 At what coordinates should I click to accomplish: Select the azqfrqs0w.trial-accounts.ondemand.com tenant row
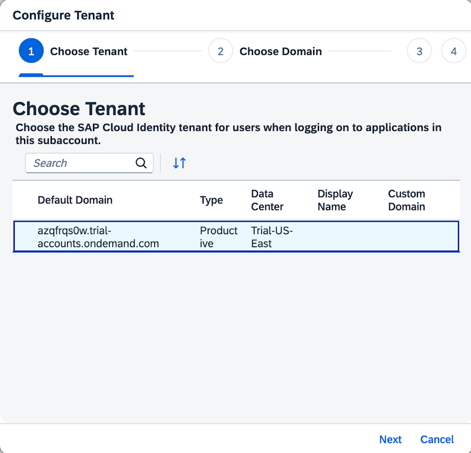click(x=235, y=237)
